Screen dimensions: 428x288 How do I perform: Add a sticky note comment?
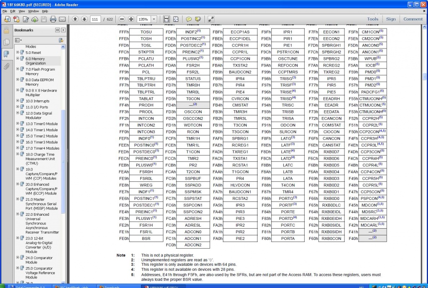(189, 19)
